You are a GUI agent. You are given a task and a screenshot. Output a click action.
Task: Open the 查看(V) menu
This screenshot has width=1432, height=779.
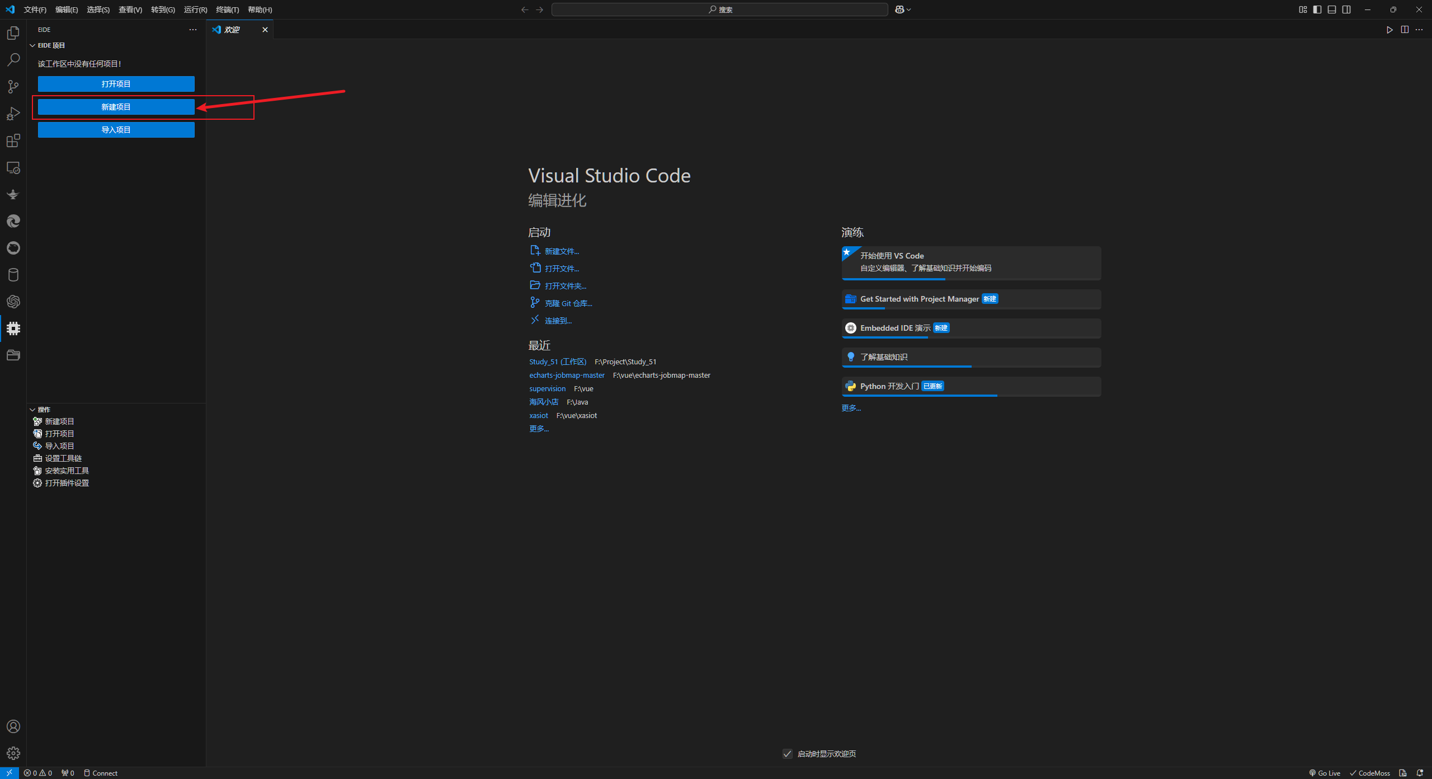pyautogui.click(x=130, y=10)
